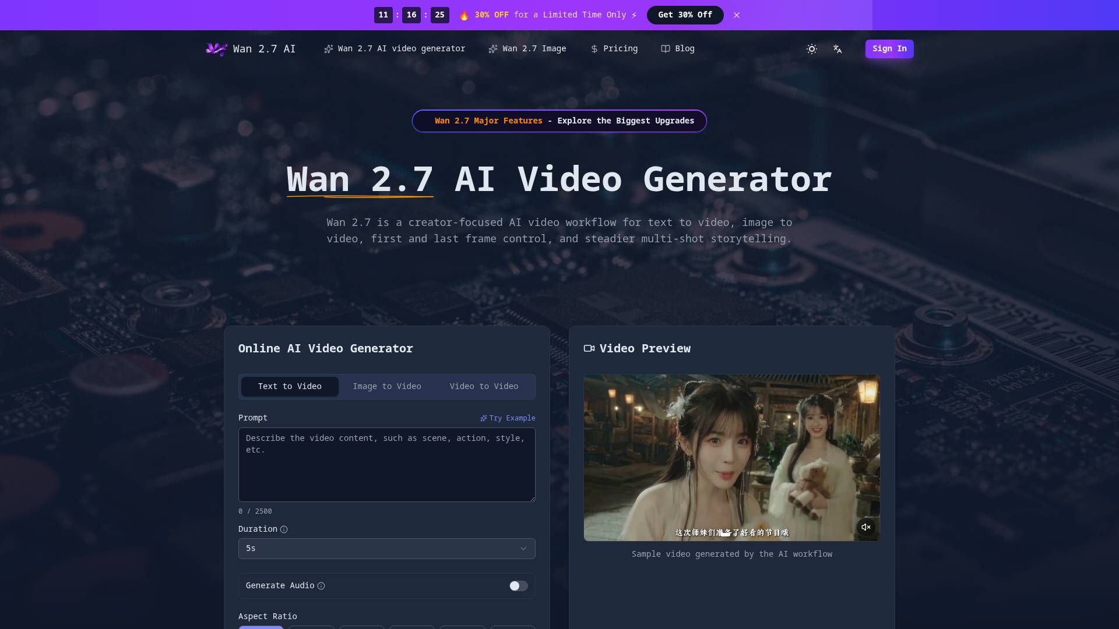
Task: Open the Duration 5s dropdown
Action: (386, 549)
